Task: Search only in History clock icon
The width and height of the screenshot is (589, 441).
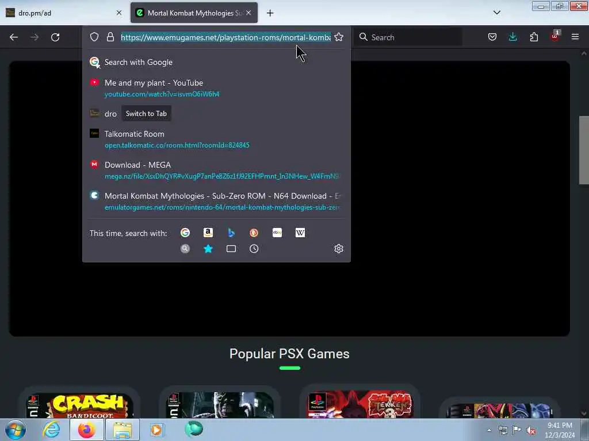Action: coord(254,249)
